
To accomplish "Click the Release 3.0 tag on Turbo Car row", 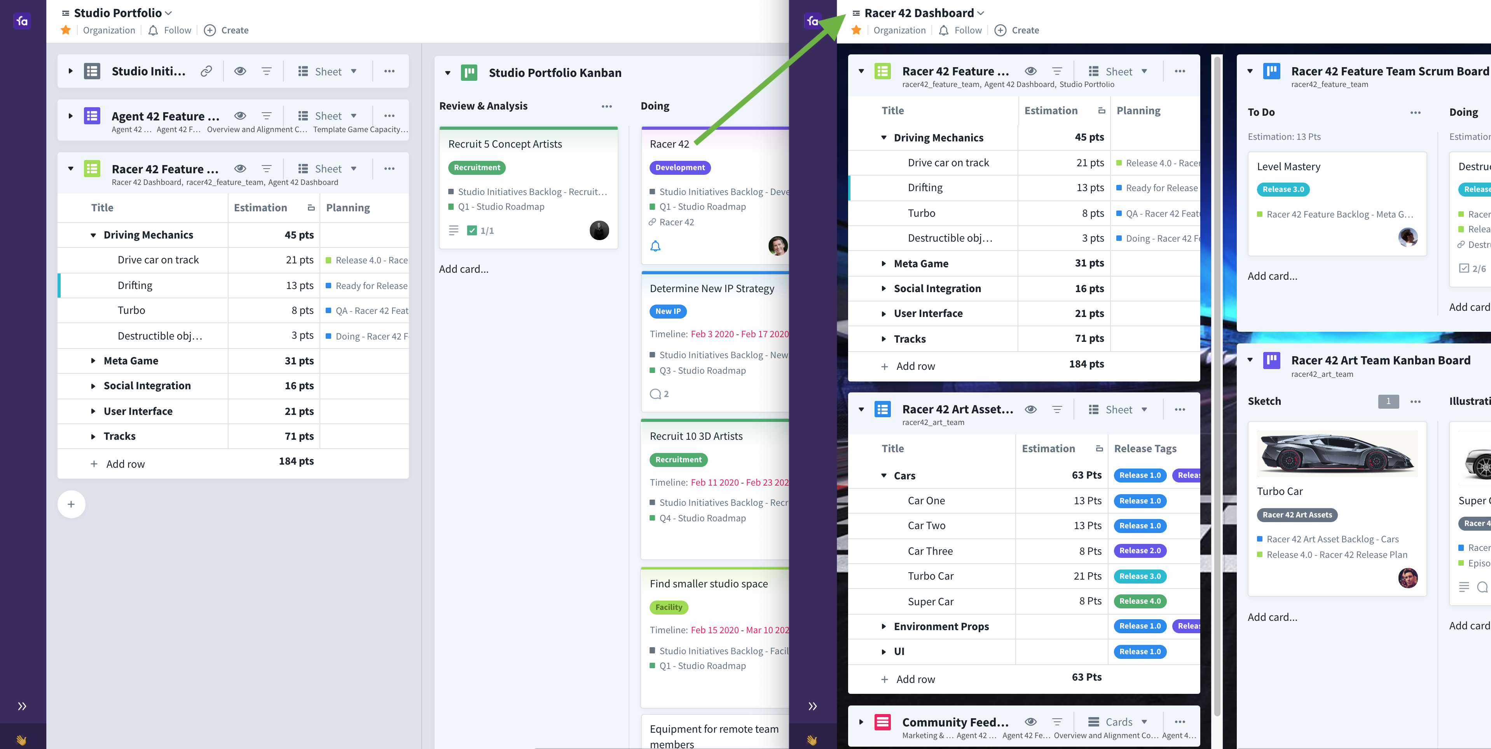I will pyautogui.click(x=1140, y=576).
